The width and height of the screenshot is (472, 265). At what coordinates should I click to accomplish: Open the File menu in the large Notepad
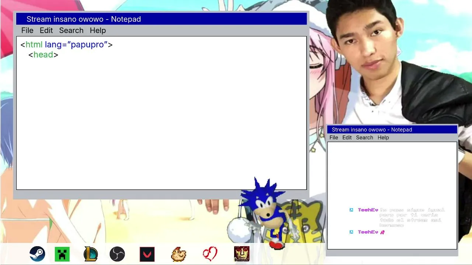[27, 31]
